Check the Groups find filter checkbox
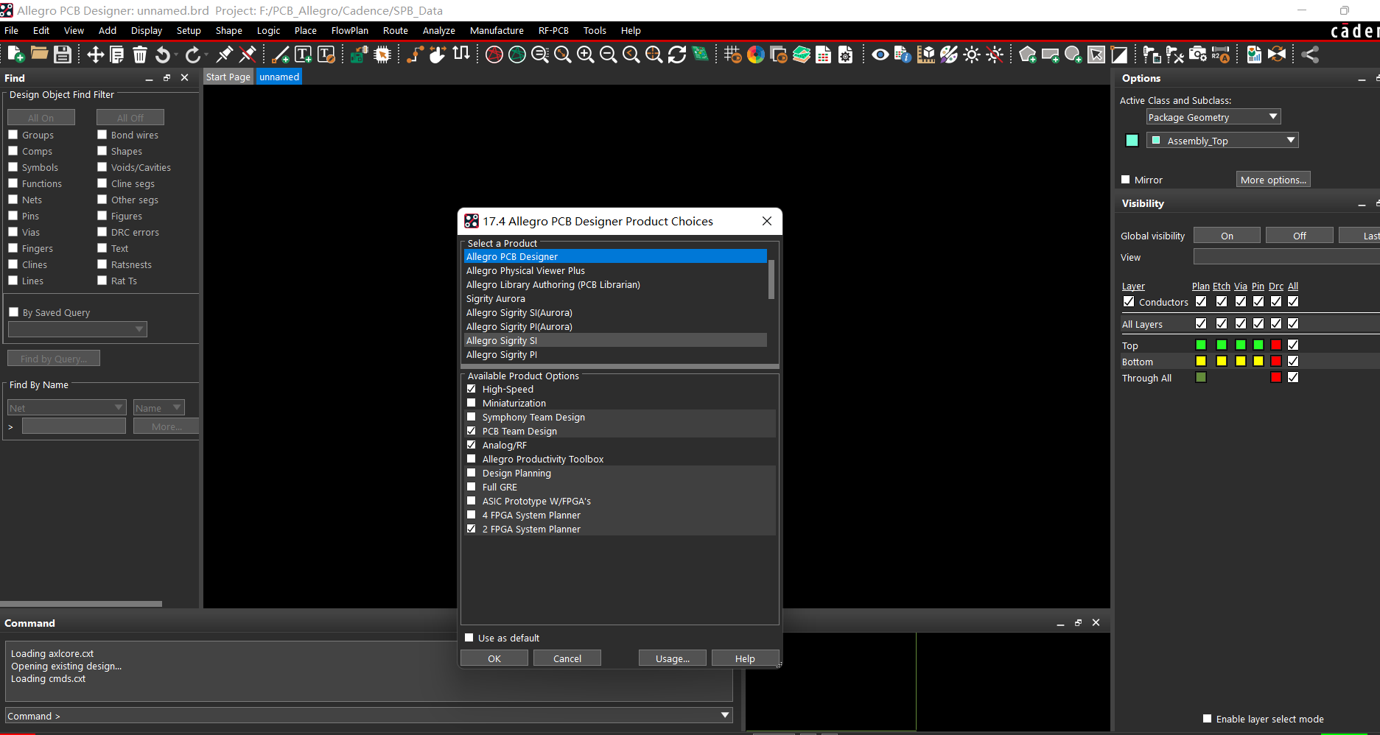Image resolution: width=1380 pixels, height=735 pixels. [x=13, y=135]
